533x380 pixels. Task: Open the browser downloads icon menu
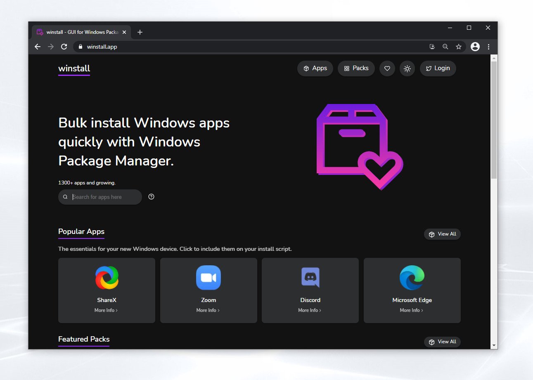pyautogui.click(x=432, y=47)
